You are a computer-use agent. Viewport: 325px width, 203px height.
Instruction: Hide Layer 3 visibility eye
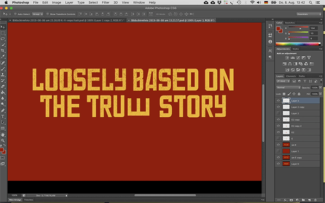[x=278, y=101]
